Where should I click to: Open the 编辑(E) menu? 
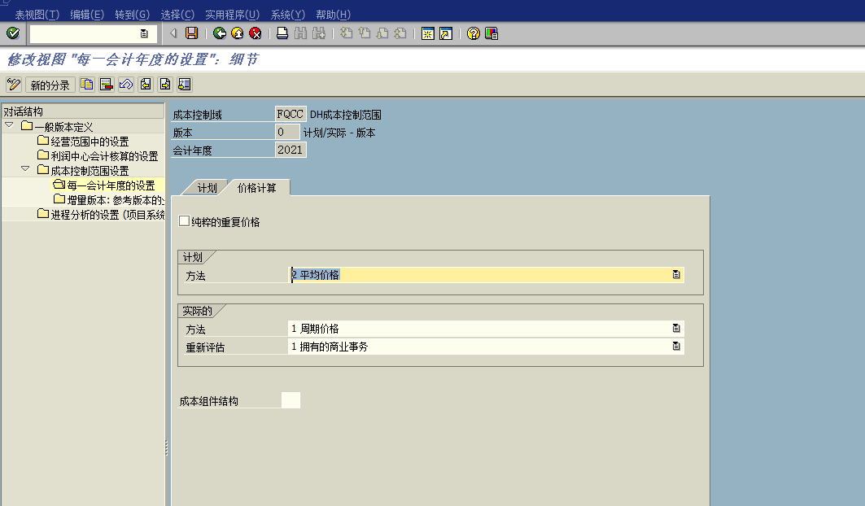tap(87, 15)
